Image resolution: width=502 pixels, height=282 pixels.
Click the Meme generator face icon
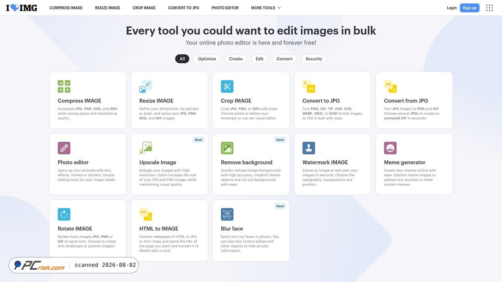click(x=390, y=148)
